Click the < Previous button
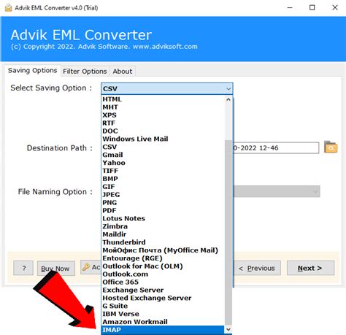Viewport: 346px width, 335px height. (257, 268)
